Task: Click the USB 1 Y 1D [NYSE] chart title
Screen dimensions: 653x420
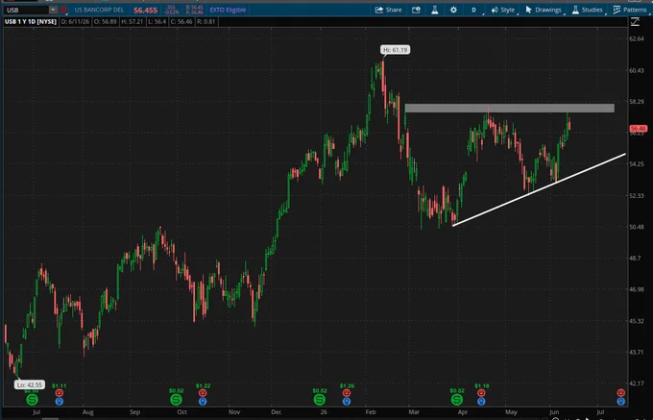Action: pos(31,21)
